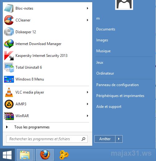The width and height of the screenshot is (156, 161).
Task: Open the Musique library
Action: pyautogui.click(x=103, y=51)
